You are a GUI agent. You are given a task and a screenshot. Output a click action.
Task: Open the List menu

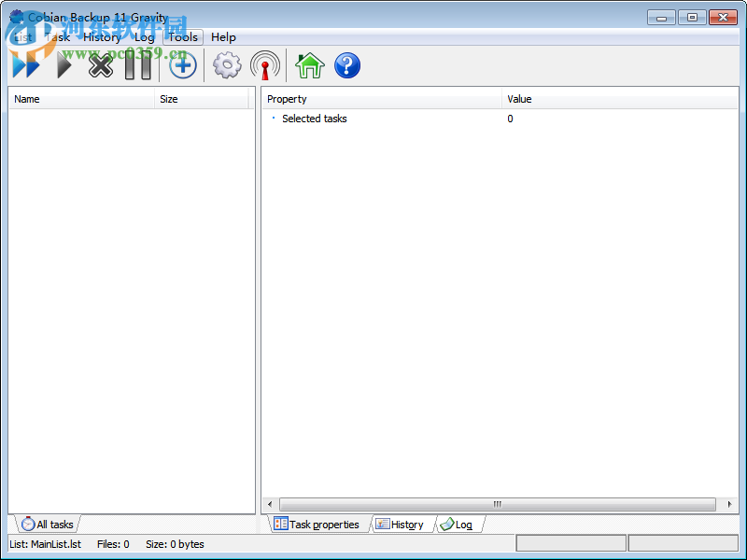[22, 37]
